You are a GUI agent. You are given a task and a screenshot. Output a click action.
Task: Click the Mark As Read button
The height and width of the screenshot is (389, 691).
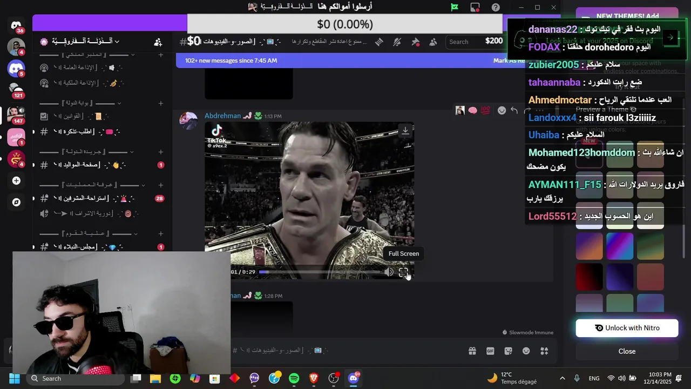point(509,61)
